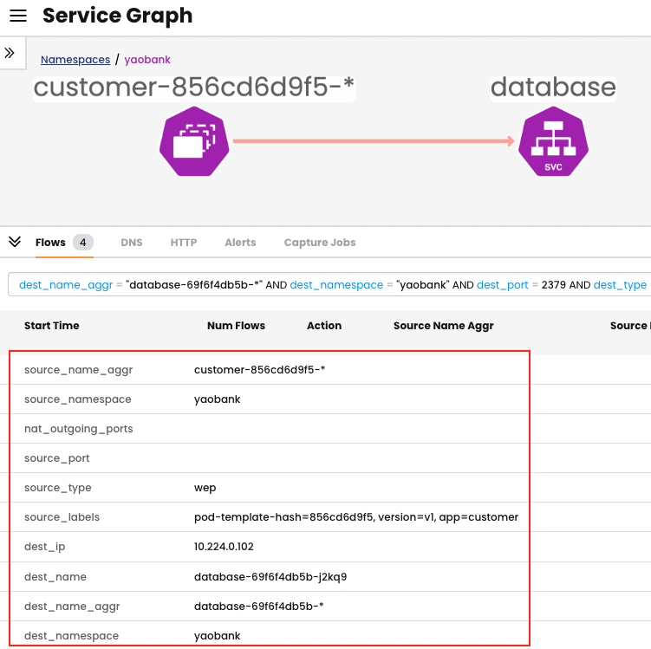Click the flow filter query field

point(329,285)
